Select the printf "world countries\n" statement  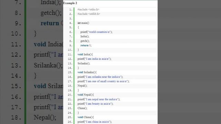tap(96, 32)
